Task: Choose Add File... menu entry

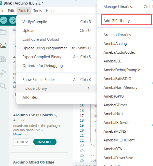Action: (57, 97)
